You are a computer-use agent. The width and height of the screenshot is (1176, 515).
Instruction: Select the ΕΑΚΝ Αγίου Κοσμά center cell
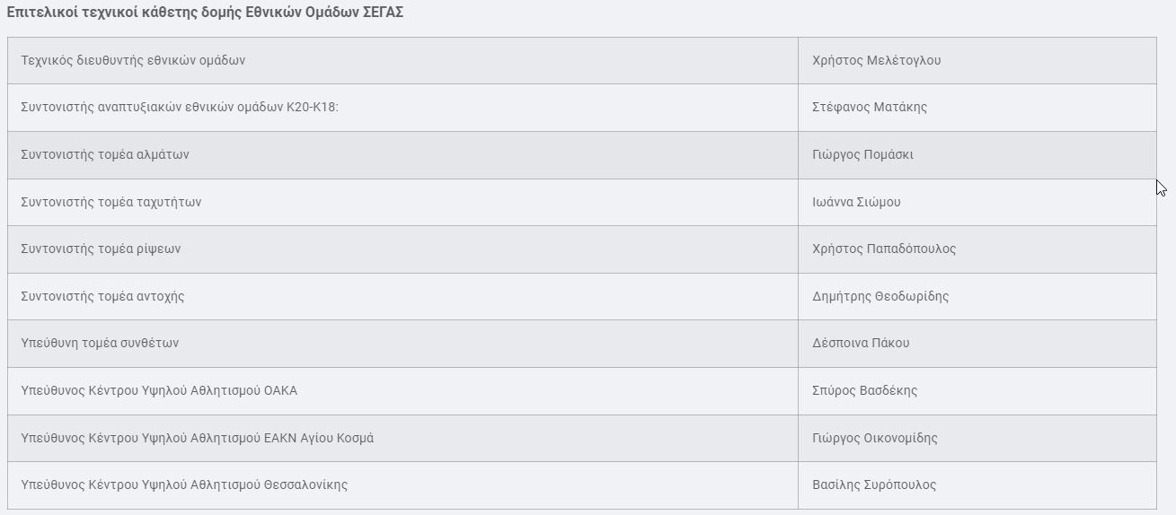pos(197,438)
